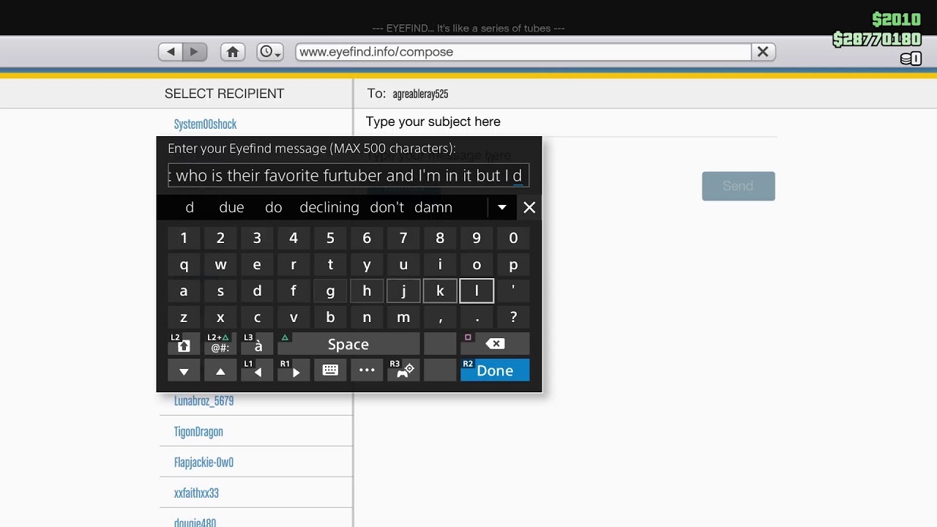
Task: Move up with the keyboard up arrow key
Action: [220, 371]
